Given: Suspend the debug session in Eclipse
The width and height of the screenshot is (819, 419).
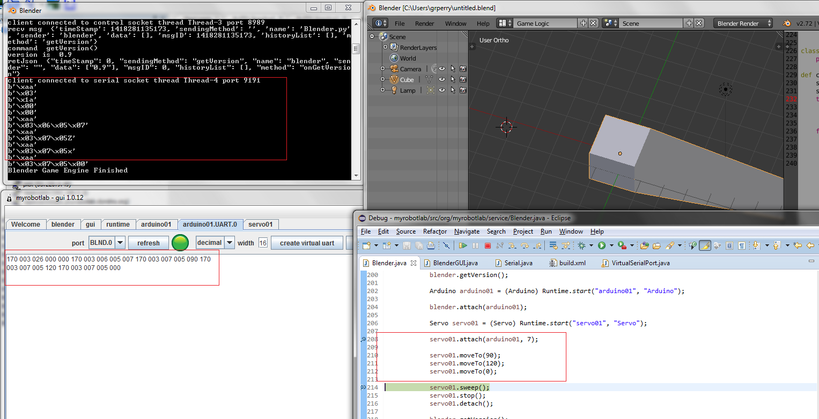Looking at the screenshot, I should coord(475,245).
